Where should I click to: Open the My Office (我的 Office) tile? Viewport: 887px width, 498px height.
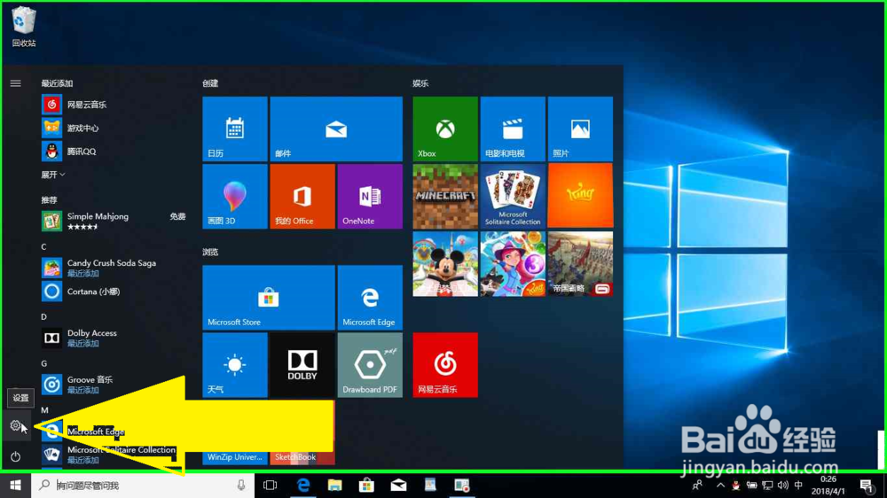pyautogui.click(x=302, y=196)
